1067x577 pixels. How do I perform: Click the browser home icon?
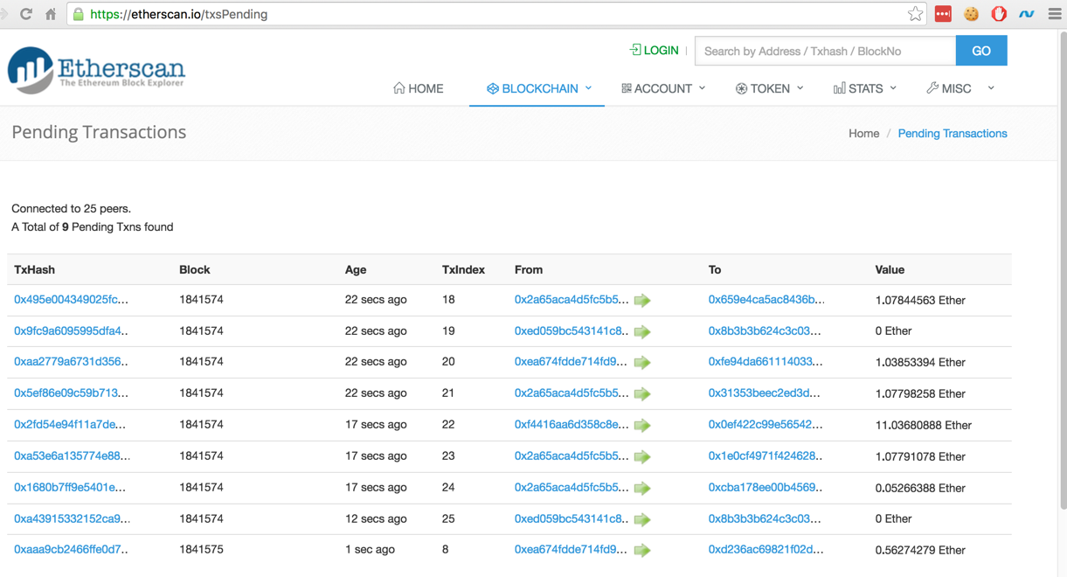tap(51, 14)
